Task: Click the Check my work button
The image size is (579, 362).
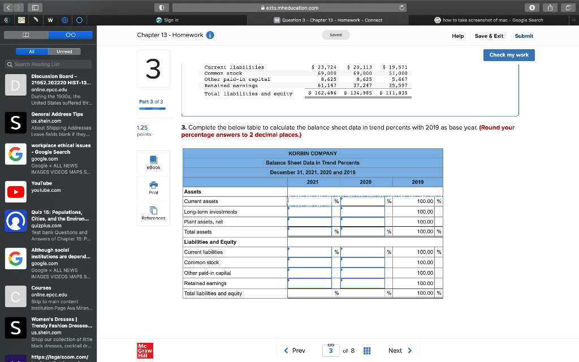Action: pyautogui.click(x=509, y=55)
